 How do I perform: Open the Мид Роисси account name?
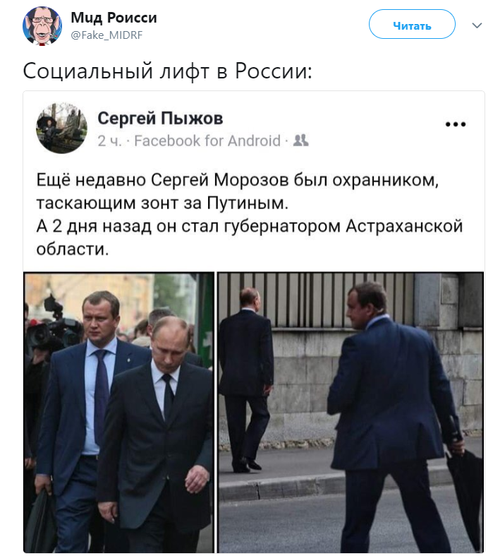114,18
